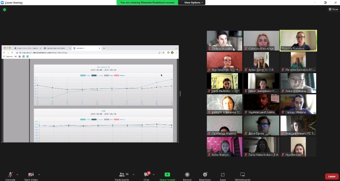Select Даня Орлов's video tile
This screenshot has width=340, height=181.
point(261,126)
